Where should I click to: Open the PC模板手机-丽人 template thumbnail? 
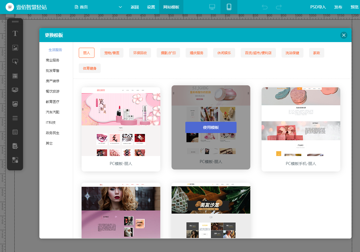click(301, 122)
